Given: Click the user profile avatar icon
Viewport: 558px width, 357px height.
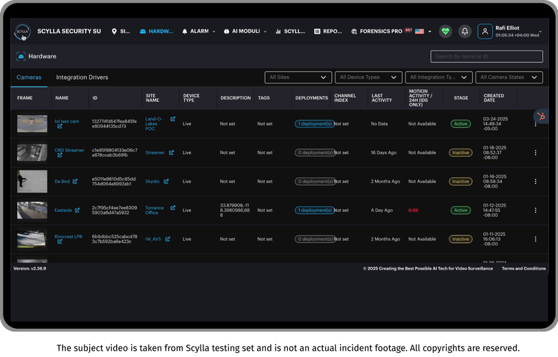Looking at the screenshot, I should pyautogui.click(x=485, y=32).
